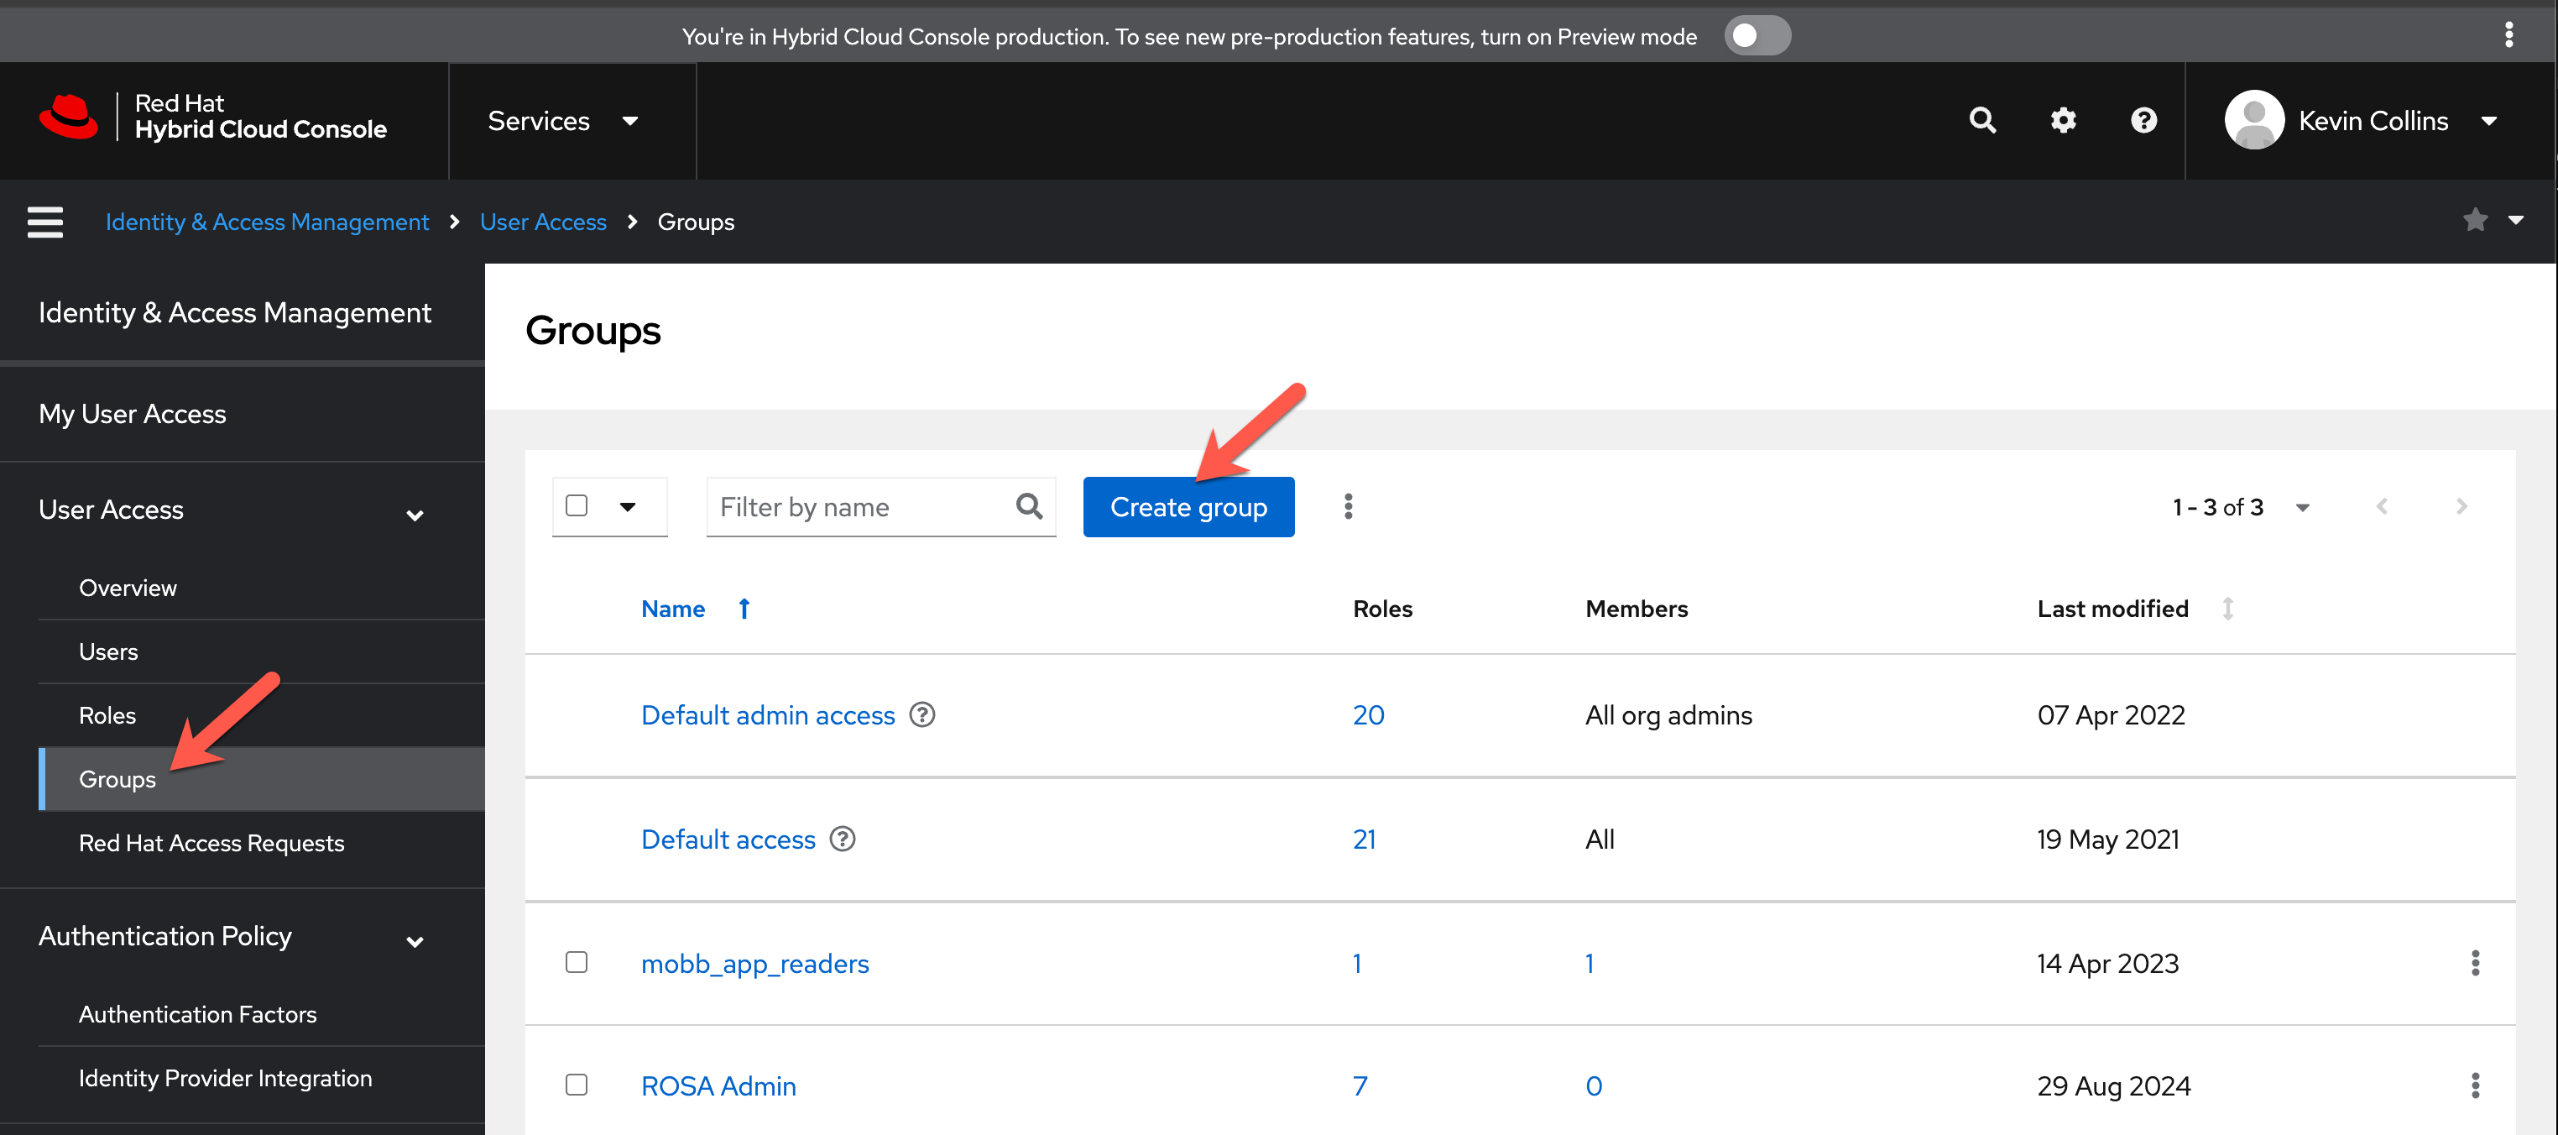Open Red Hat Access Requests sidebar item
This screenshot has height=1135, width=2558.
point(211,843)
